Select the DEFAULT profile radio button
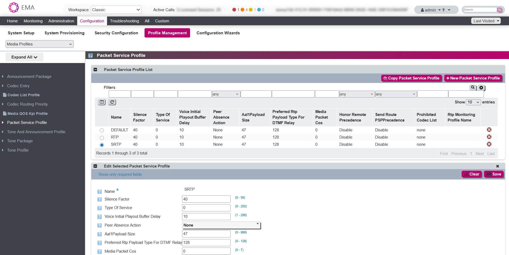This screenshot has height=255, width=509. (x=102, y=130)
